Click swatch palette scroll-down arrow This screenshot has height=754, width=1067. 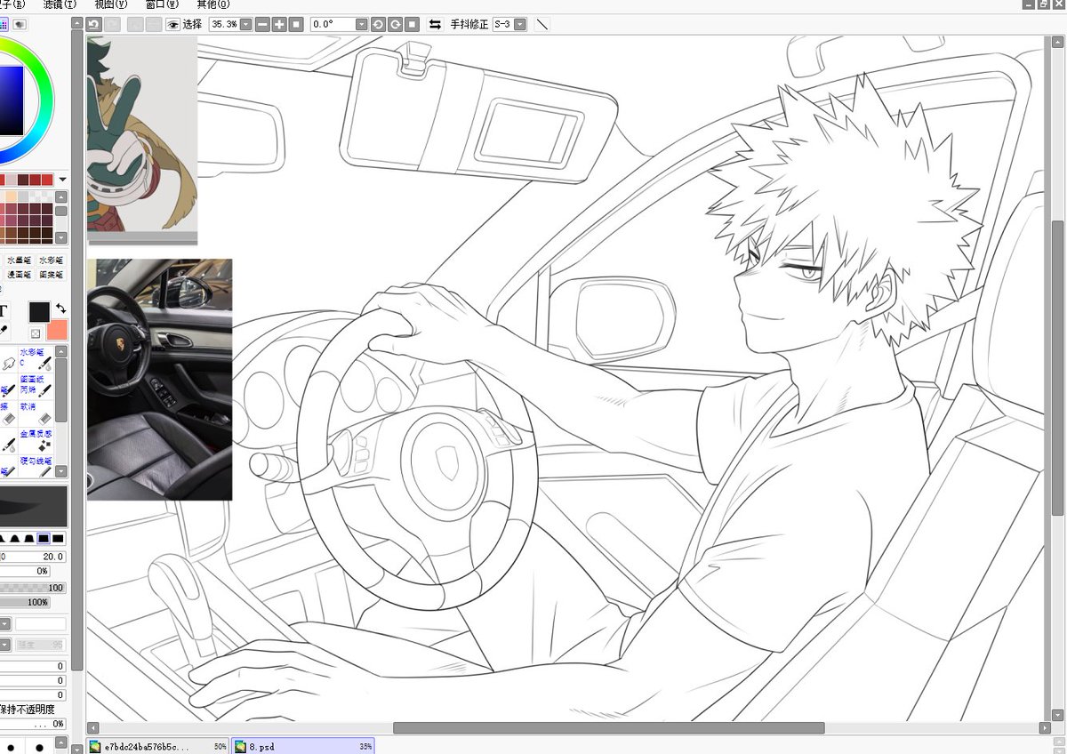[x=61, y=238]
